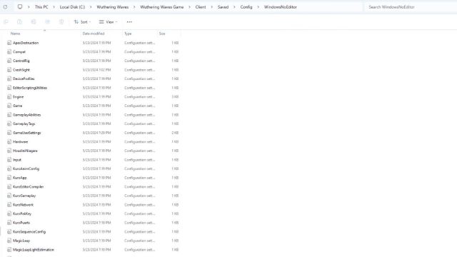
Task: Click the 3 KB size in Engine row
Action: click(175, 97)
